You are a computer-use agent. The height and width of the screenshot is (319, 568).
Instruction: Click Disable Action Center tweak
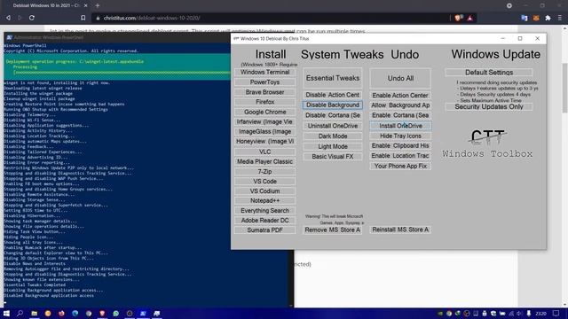pos(333,95)
